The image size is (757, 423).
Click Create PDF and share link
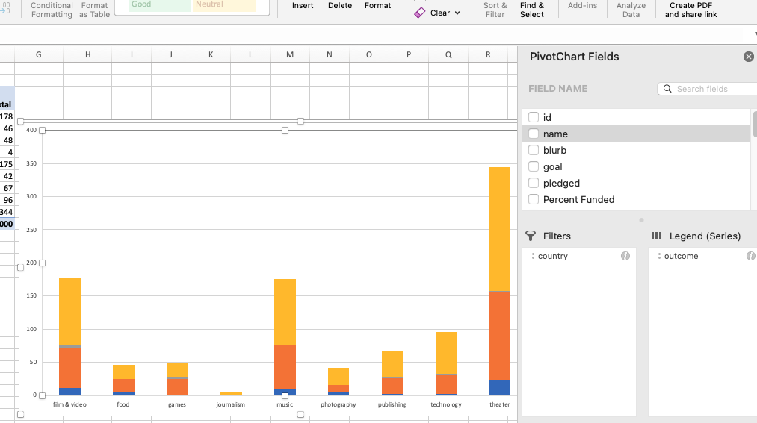(690, 10)
